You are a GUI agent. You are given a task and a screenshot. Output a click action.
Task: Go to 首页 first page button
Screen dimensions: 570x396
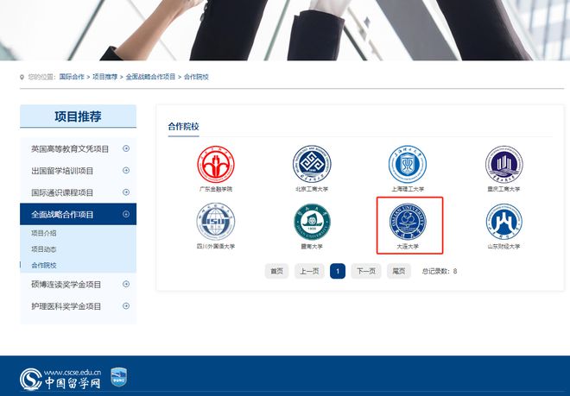pyautogui.click(x=276, y=271)
